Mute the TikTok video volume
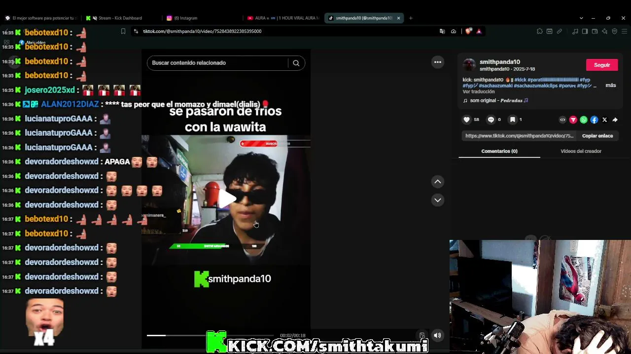Image resolution: width=631 pixels, height=354 pixels. tap(437, 335)
